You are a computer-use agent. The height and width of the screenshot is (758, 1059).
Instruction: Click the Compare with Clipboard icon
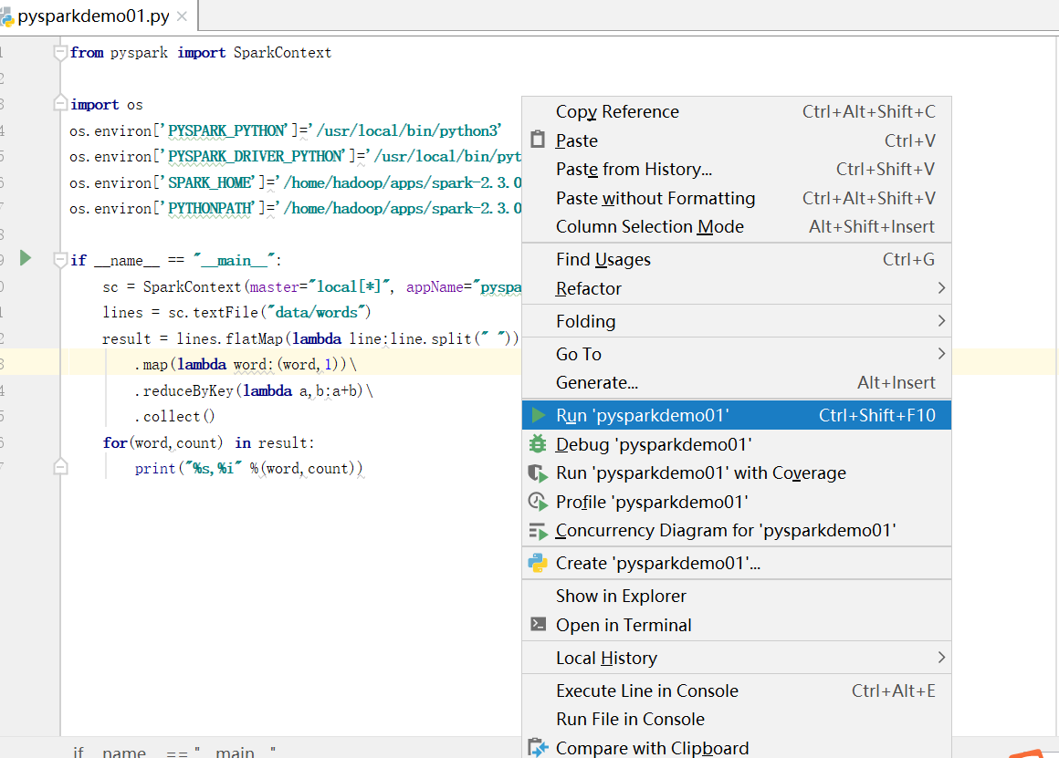(x=538, y=747)
